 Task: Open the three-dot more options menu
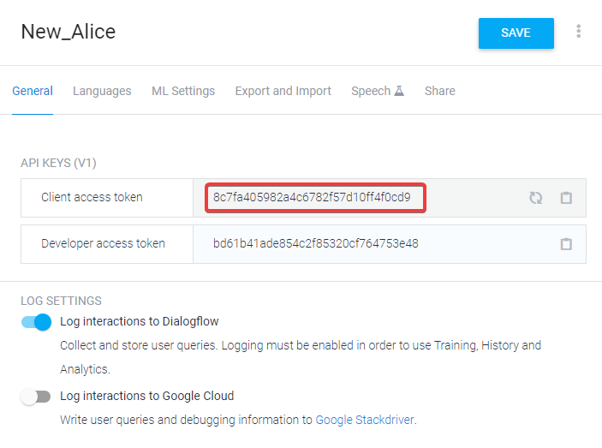579,31
